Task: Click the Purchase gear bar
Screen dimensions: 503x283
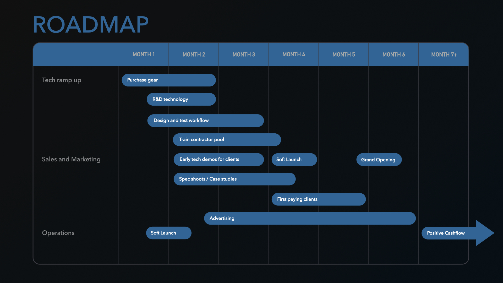Action: 168,80
